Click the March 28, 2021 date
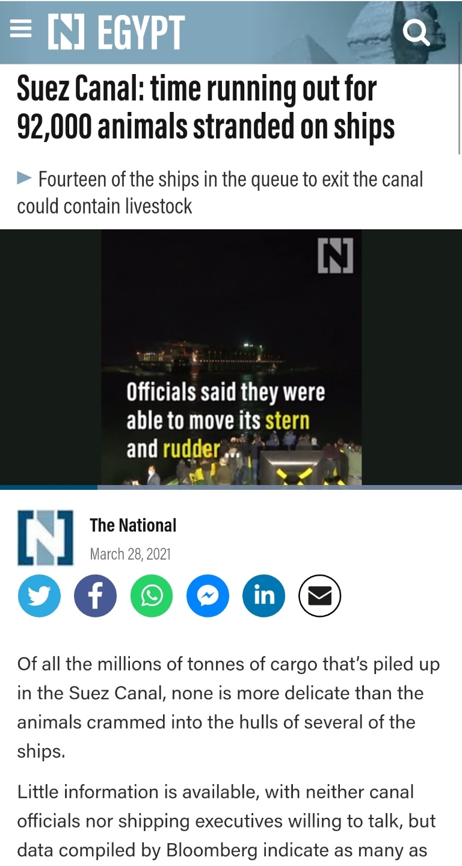Screen dimensions: 462x866 click(131, 554)
